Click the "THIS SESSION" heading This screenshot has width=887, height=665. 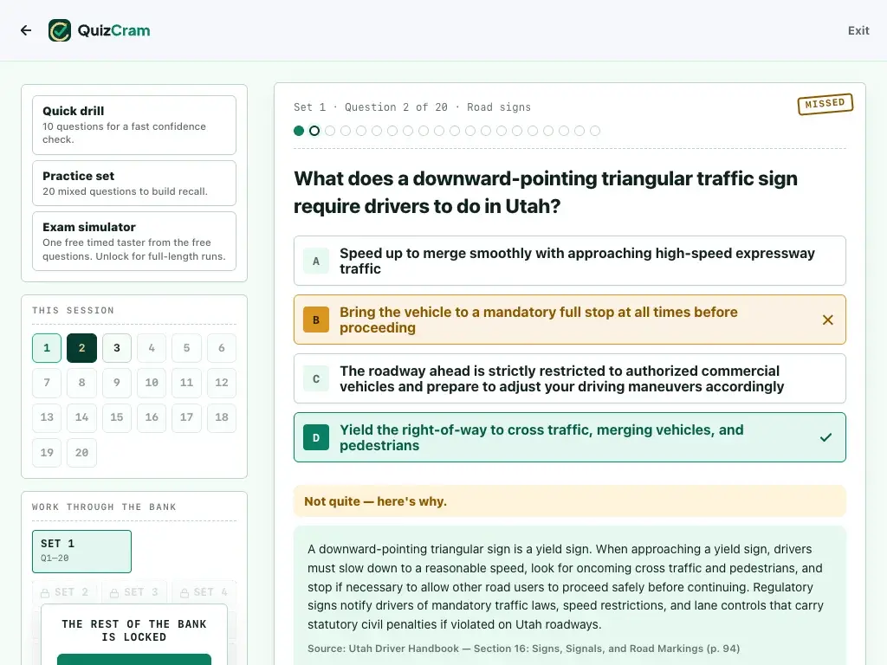(x=73, y=311)
